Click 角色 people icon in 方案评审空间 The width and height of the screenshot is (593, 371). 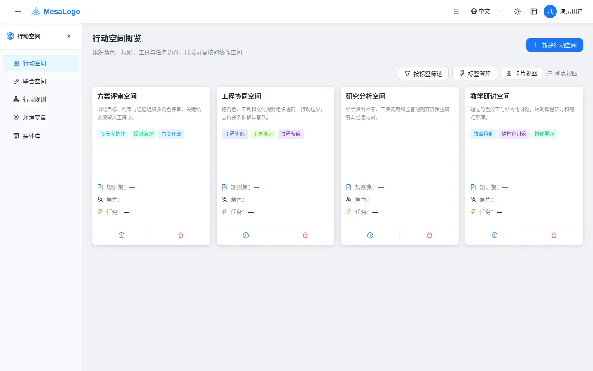click(100, 200)
